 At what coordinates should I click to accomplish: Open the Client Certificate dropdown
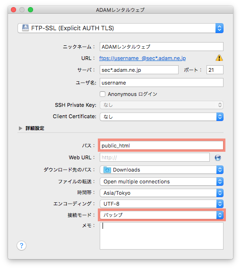tap(162, 117)
